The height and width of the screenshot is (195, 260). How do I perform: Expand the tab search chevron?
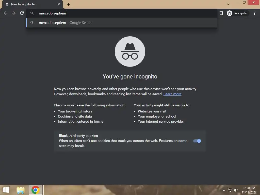click(x=228, y=4)
